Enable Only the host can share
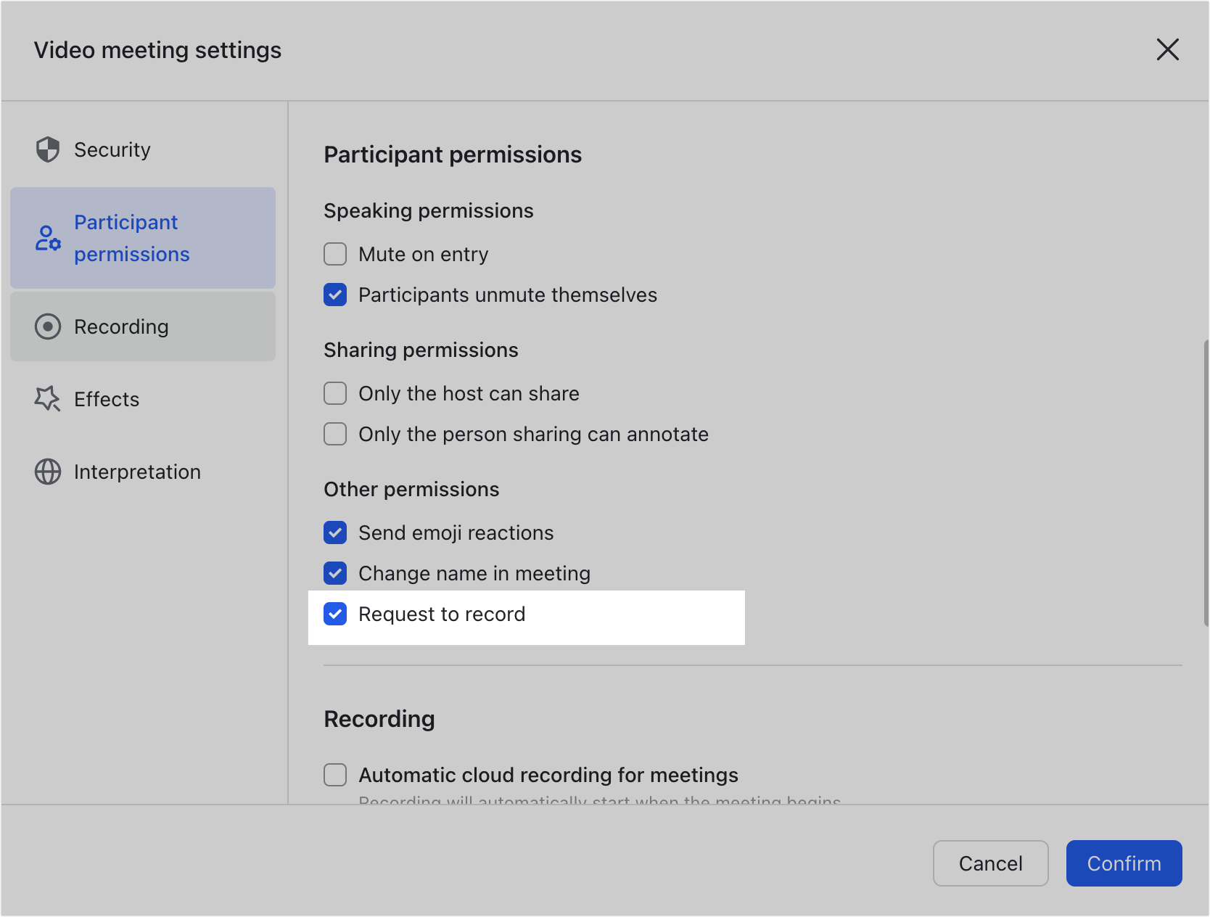The width and height of the screenshot is (1210, 917). (335, 393)
